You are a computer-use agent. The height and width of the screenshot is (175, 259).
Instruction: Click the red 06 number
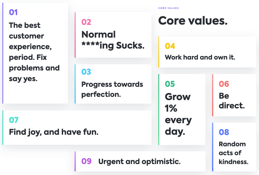click(x=224, y=84)
